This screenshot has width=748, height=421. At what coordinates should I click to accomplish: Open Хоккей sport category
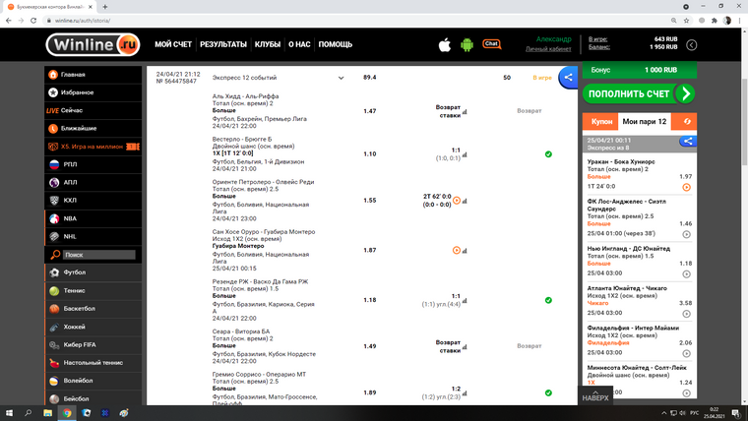click(x=93, y=327)
